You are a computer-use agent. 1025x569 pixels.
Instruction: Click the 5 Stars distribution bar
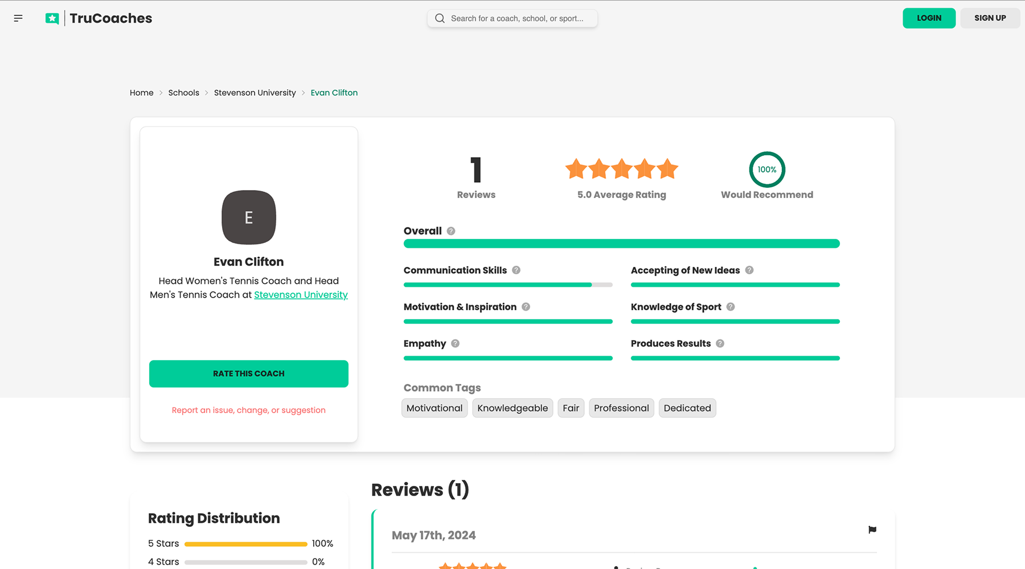[245, 543]
